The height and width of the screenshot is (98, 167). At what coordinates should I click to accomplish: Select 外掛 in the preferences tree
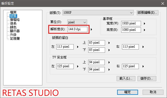[x=13, y=35]
